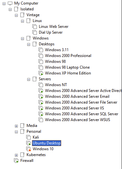The height and width of the screenshot is (169, 122).
Task: Select Windows 2000 Advanced Server Email
Action: pos(77,96)
